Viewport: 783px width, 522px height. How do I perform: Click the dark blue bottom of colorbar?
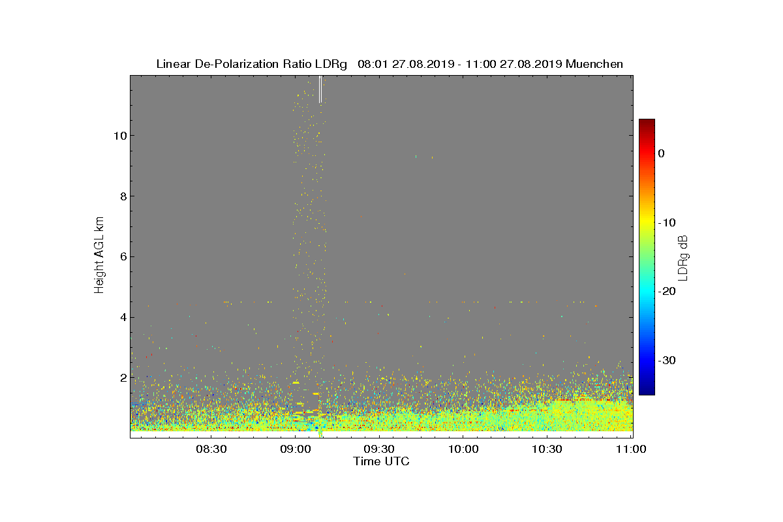coord(647,390)
